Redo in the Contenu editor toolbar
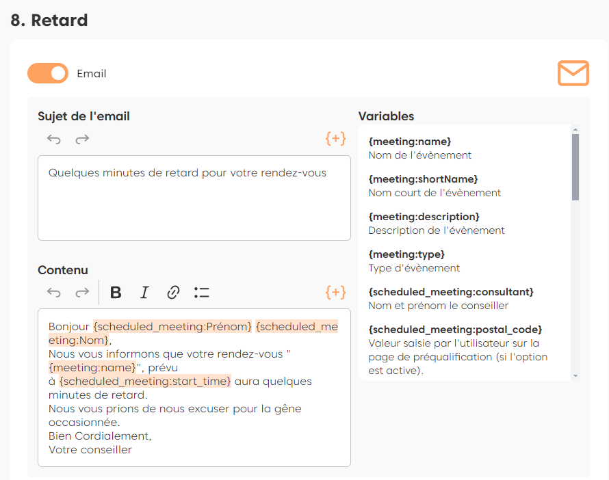Viewport: 609px width, 480px height. click(82, 293)
